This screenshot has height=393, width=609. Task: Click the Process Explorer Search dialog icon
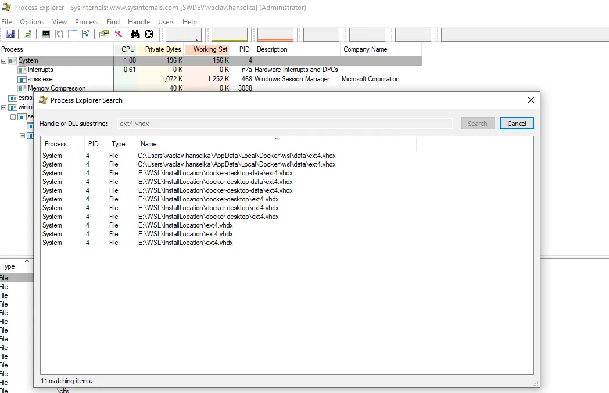(43, 100)
